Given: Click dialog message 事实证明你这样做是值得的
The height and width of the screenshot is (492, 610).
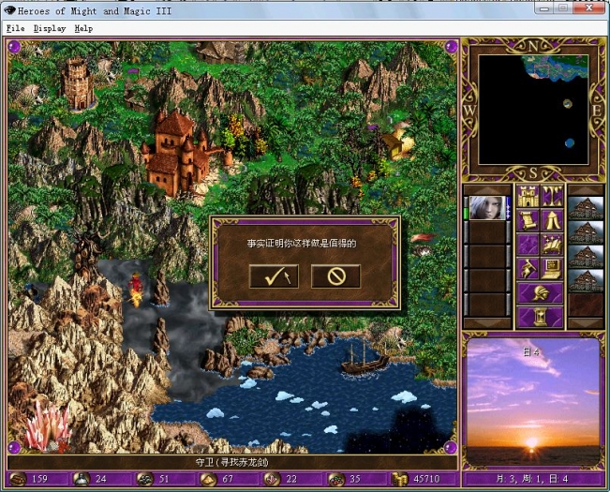Looking at the screenshot, I should click(x=302, y=244).
